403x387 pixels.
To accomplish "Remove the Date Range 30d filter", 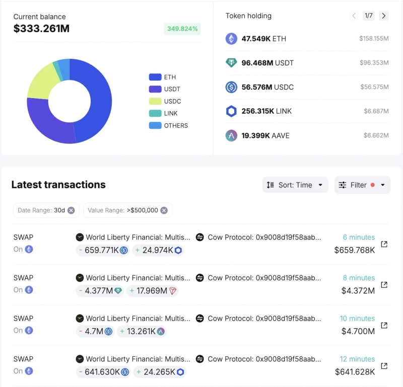I will coord(71,210).
